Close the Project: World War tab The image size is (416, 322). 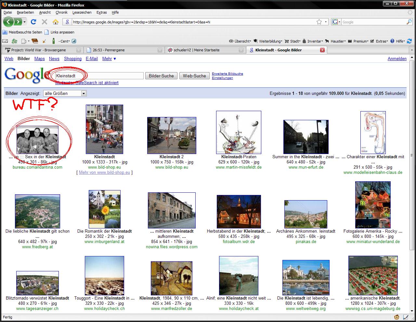point(78,50)
